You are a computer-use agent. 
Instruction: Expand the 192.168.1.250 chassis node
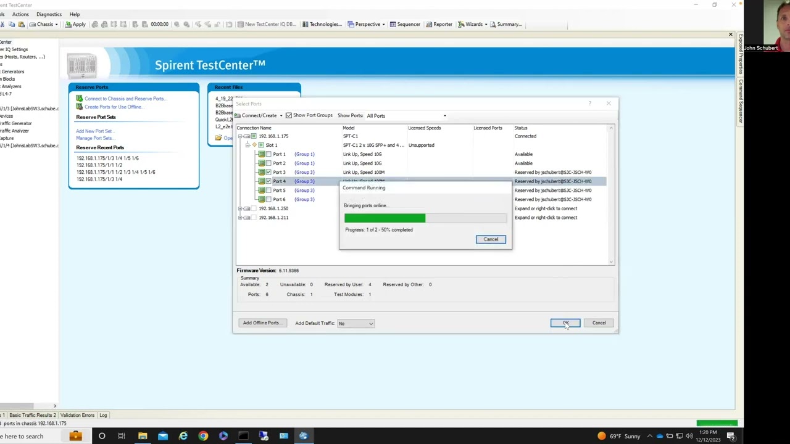pyautogui.click(x=240, y=208)
